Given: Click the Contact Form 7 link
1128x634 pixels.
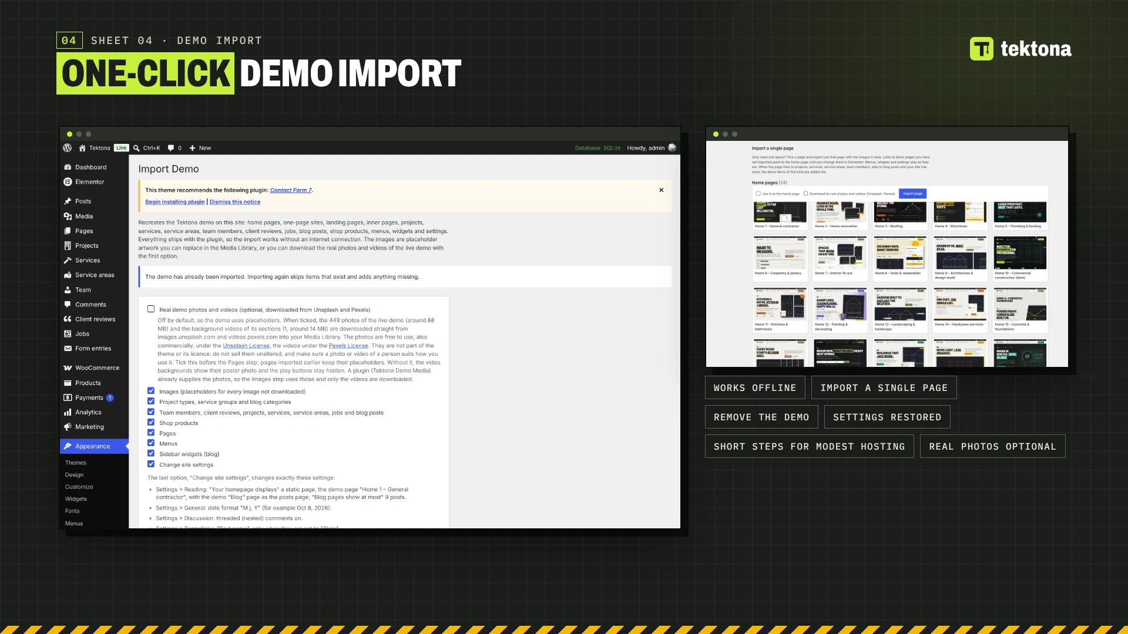Looking at the screenshot, I should point(291,190).
